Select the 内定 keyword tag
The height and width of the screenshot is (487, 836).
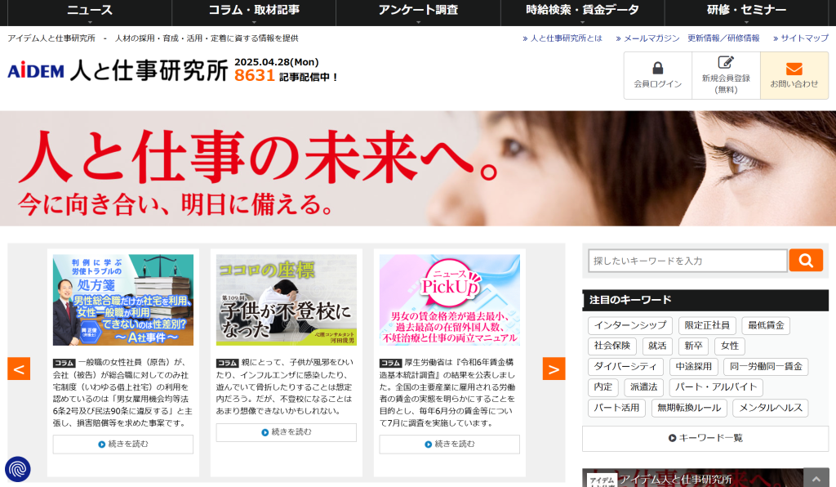point(603,387)
